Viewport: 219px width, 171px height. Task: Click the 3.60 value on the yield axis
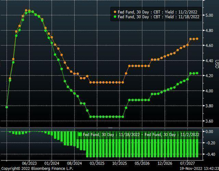210,121
